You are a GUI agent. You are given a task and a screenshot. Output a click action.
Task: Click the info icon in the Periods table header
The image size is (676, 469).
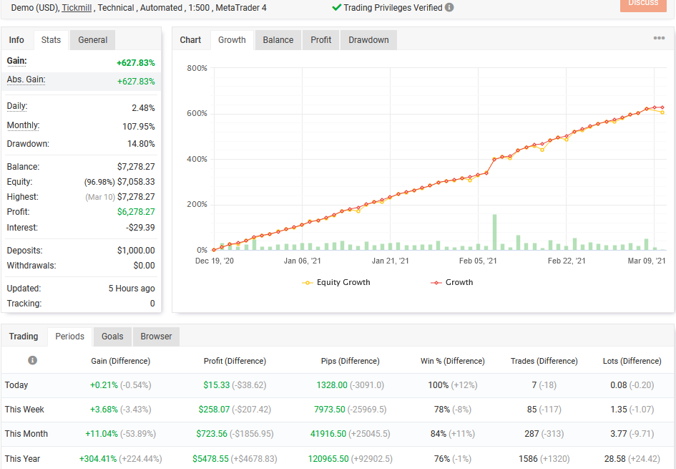[x=32, y=360]
